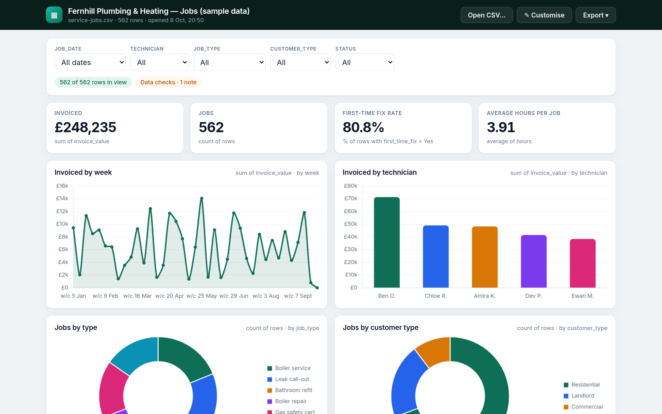
Task: Click the Chloe R. axis label
Action: 436,296
